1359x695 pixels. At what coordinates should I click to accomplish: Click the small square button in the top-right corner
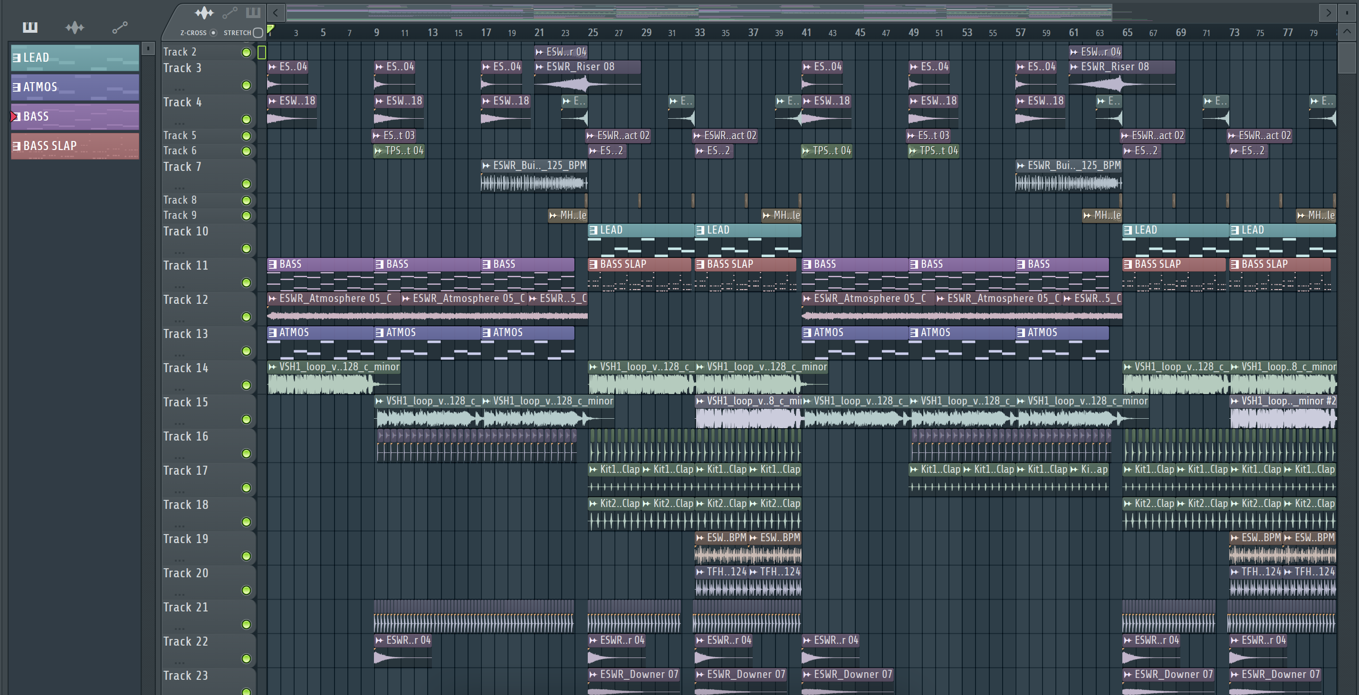(x=1347, y=13)
